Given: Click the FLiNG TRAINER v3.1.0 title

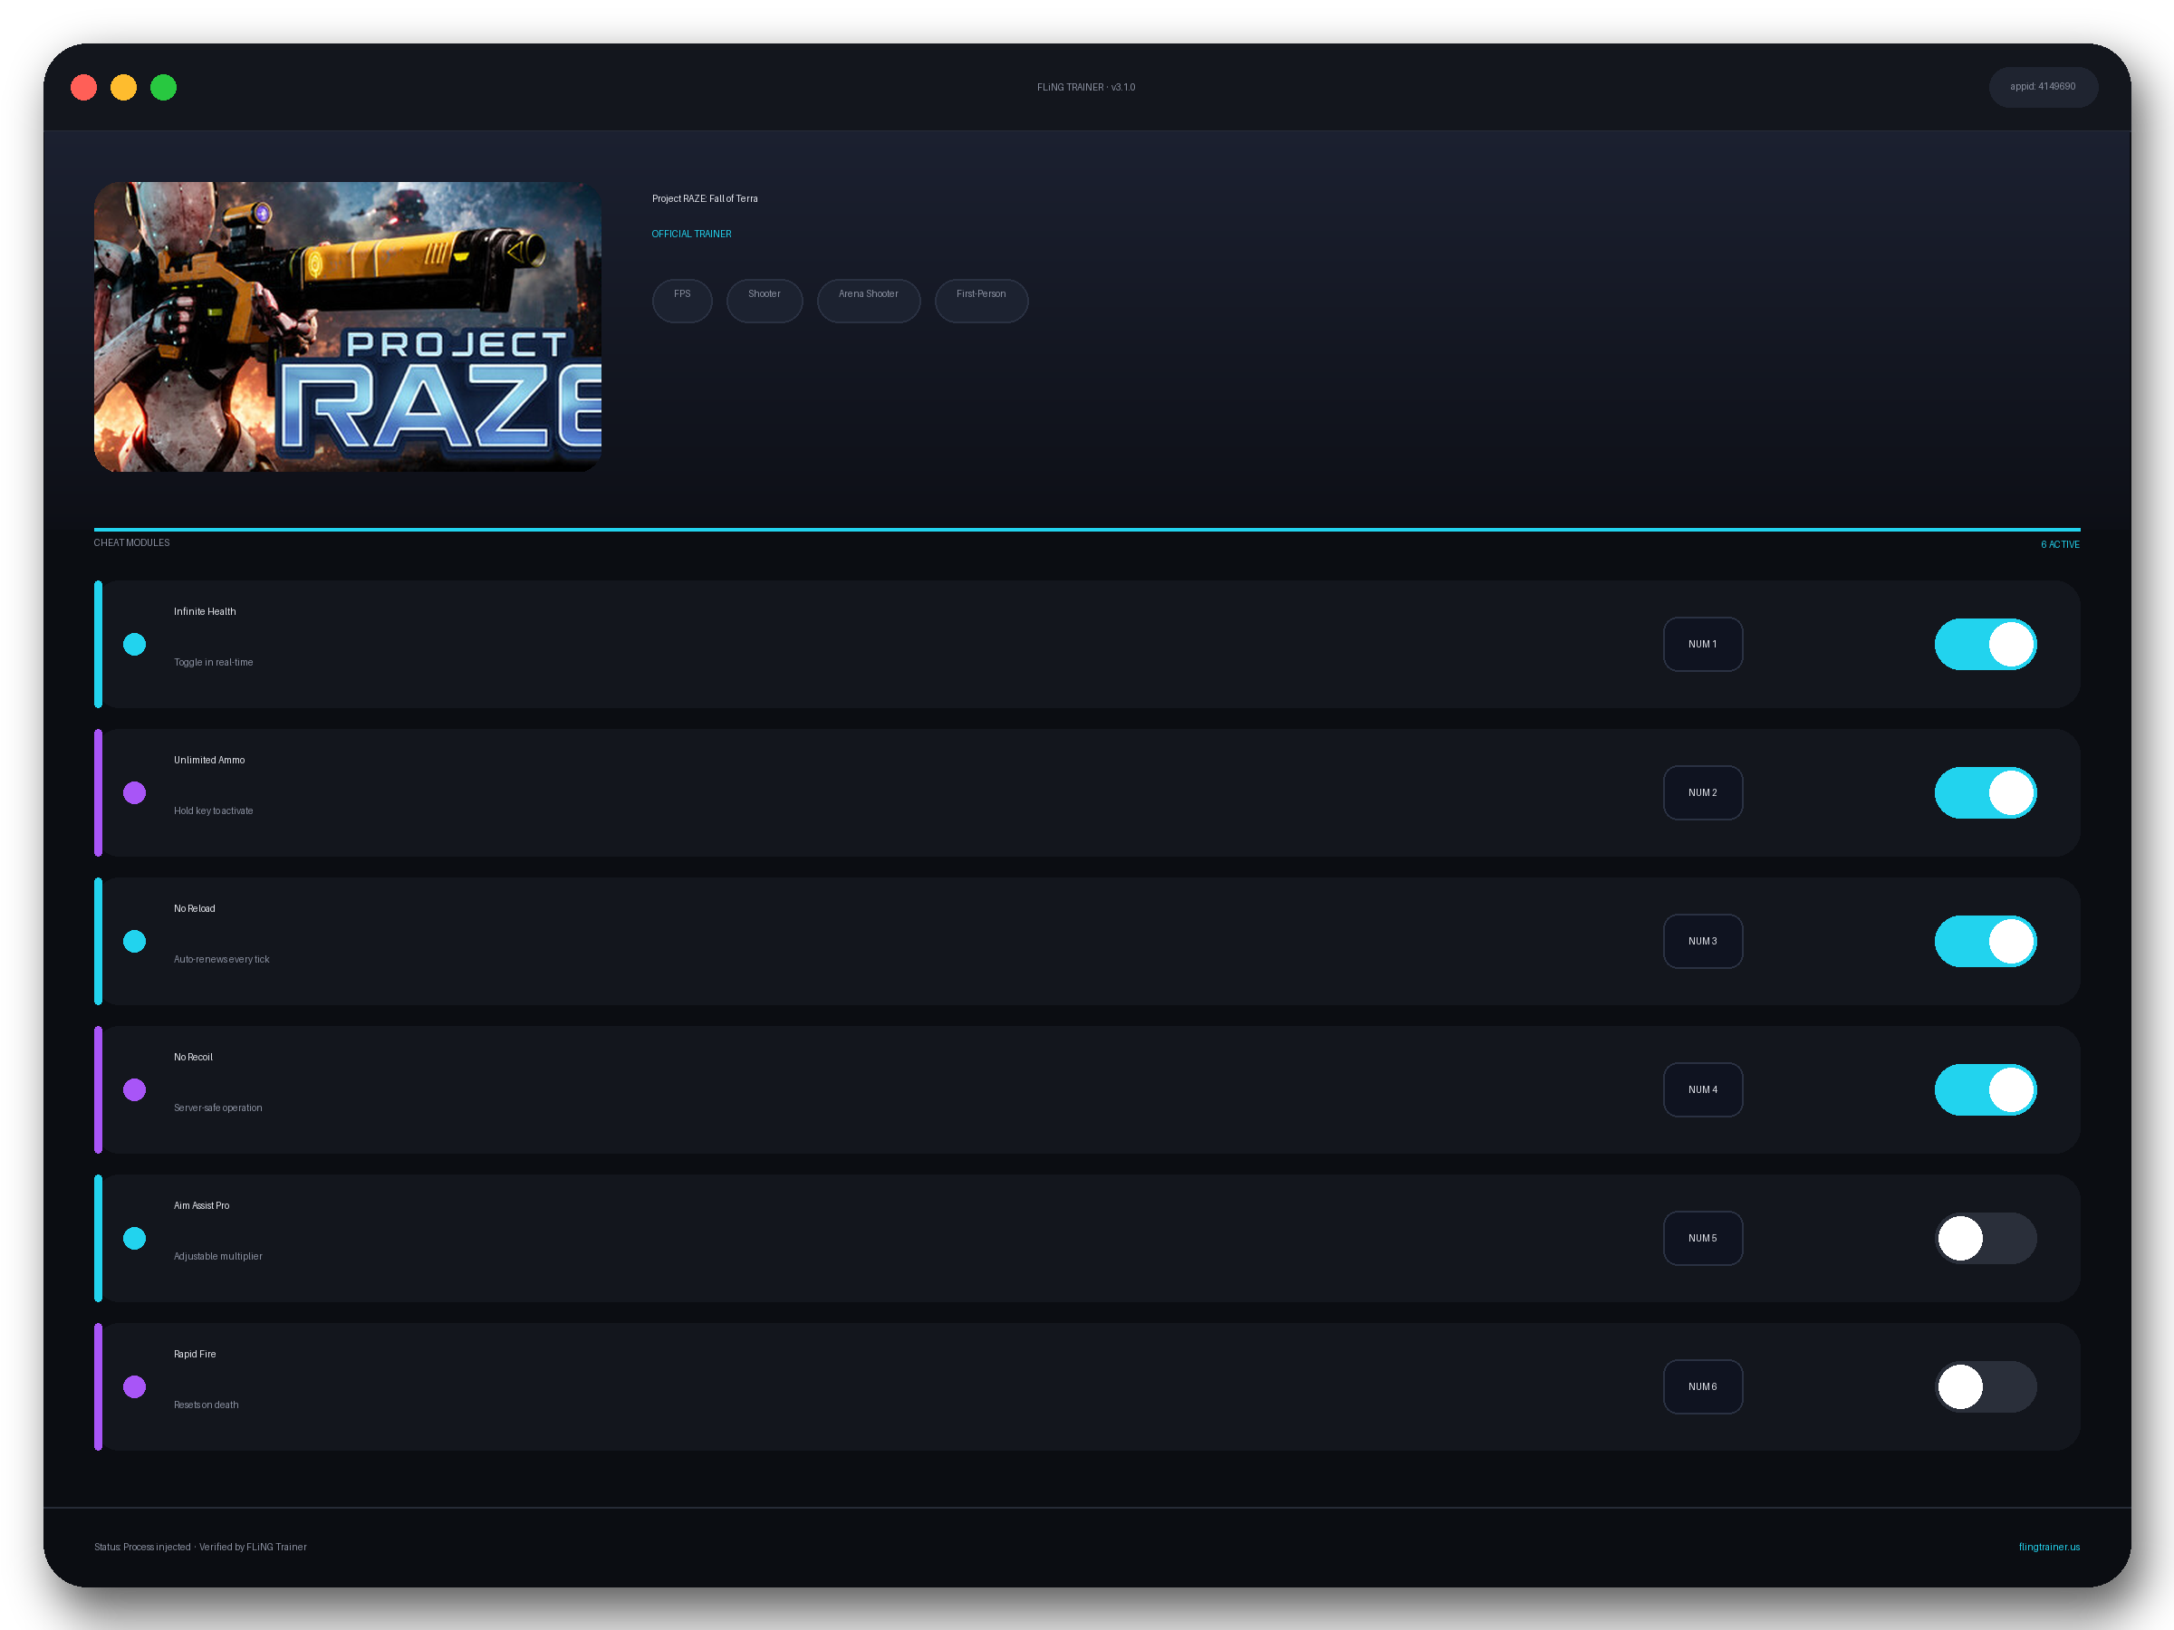Looking at the screenshot, I should click(x=1086, y=86).
